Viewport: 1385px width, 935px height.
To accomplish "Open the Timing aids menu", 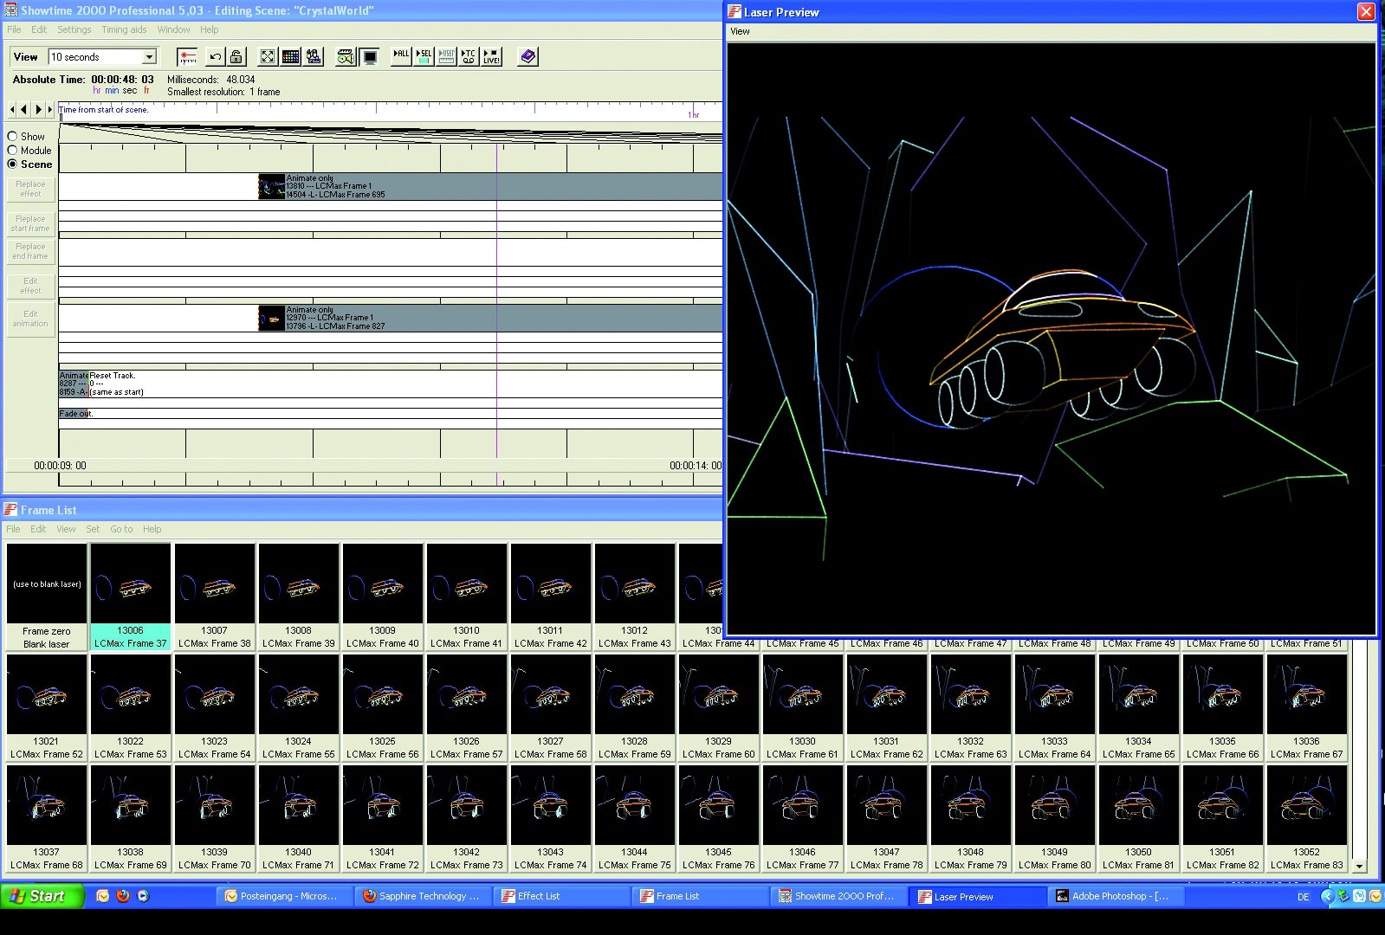I will 124,29.
